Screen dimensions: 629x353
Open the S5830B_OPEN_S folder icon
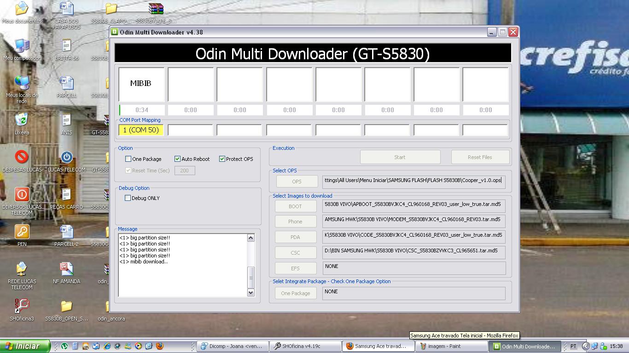coord(67,310)
